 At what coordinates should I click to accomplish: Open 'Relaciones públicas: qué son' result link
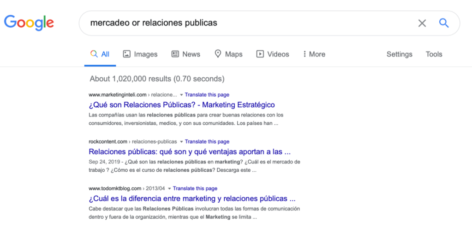point(190,151)
